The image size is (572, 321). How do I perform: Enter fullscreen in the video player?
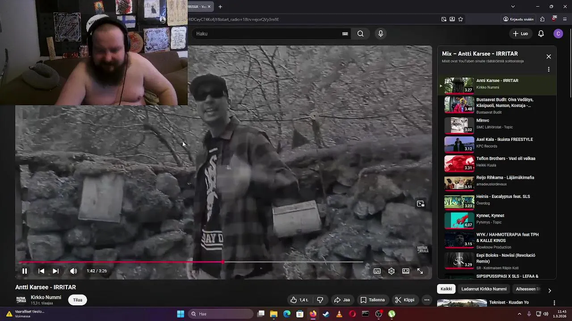tap(420, 271)
